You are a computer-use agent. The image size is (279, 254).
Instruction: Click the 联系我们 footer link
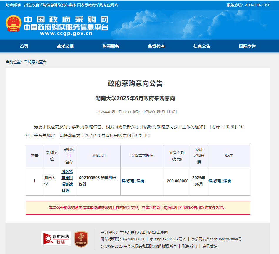point(190,246)
